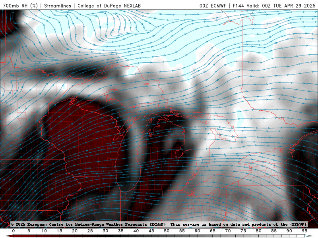Click the "85" color scale label
The image size is (318, 238).
pos(274,231)
